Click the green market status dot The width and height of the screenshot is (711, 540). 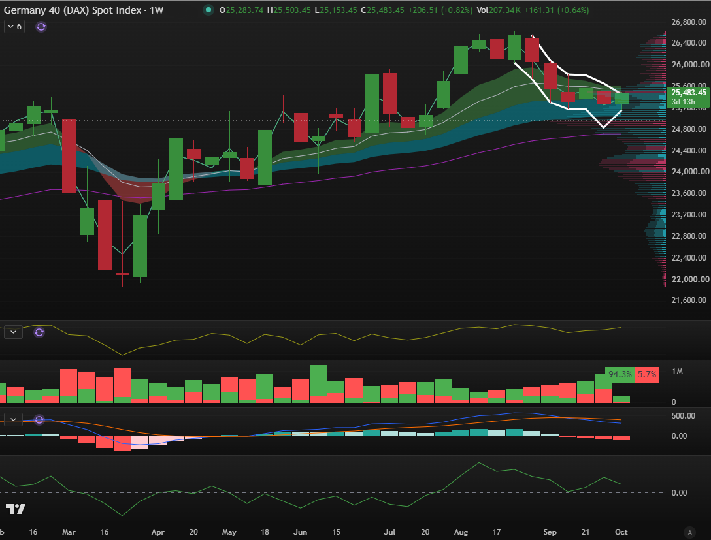(208, 10)
